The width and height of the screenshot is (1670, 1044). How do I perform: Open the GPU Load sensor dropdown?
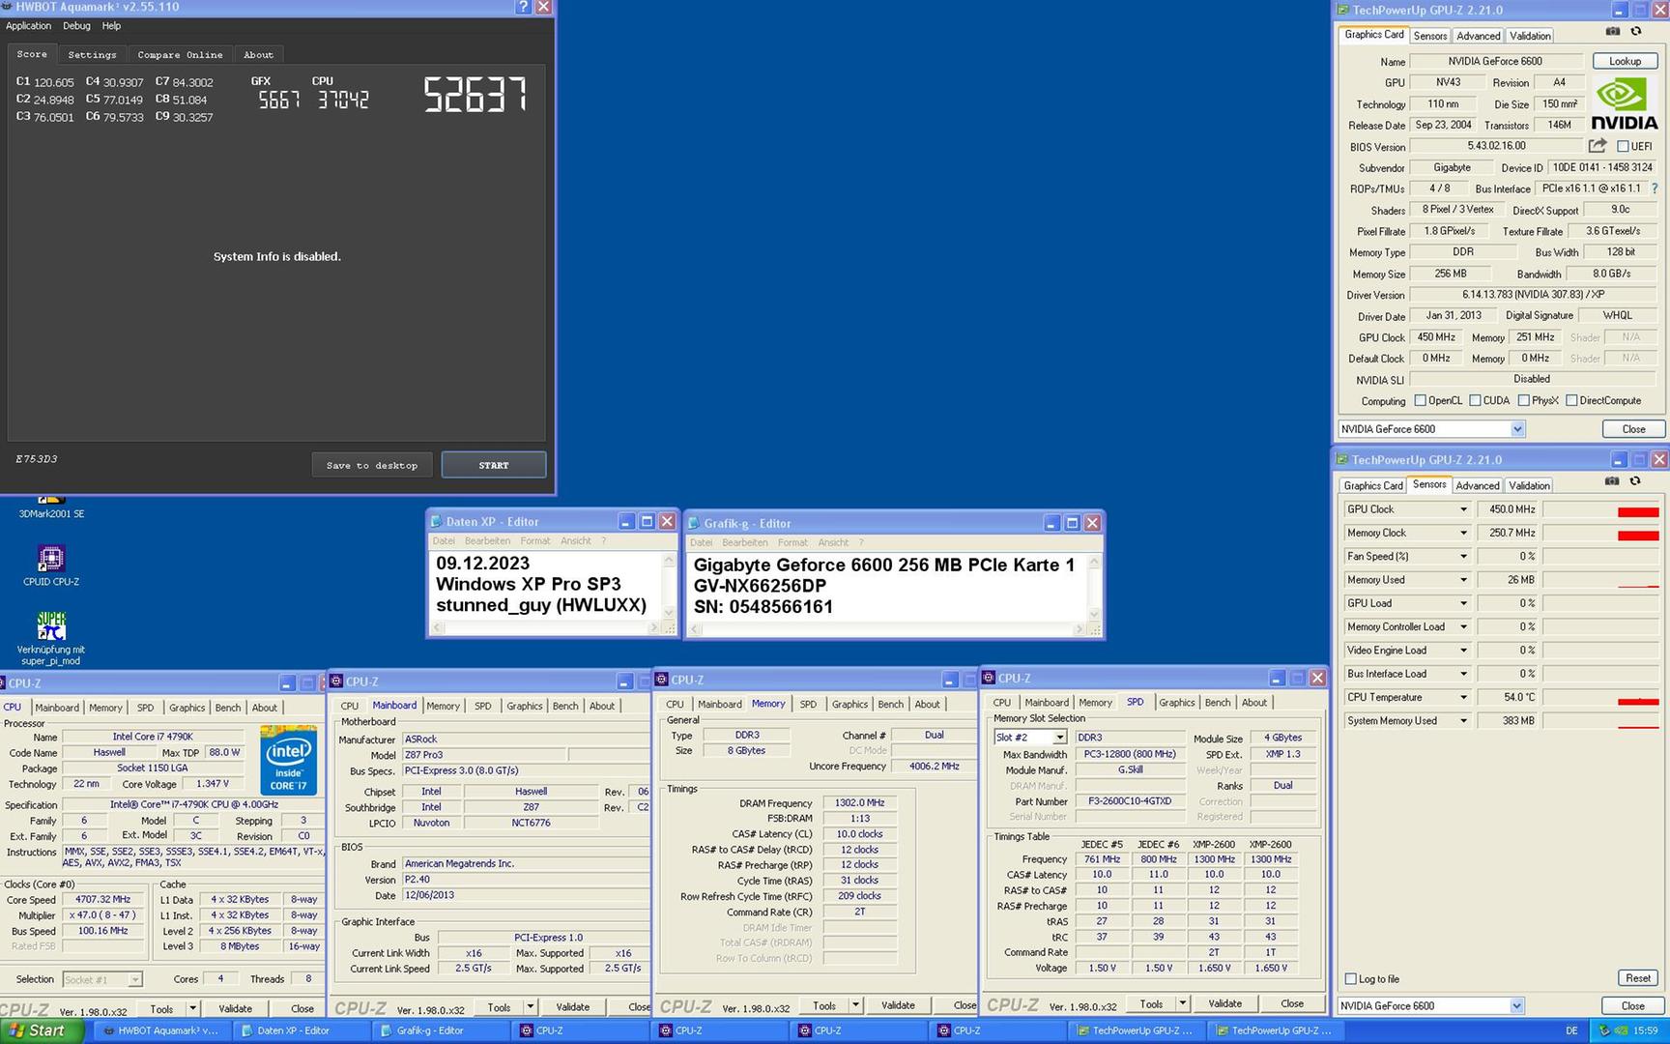click(1462, 603)
